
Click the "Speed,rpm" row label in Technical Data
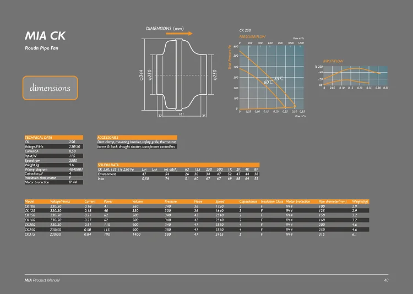pos(32,160)
